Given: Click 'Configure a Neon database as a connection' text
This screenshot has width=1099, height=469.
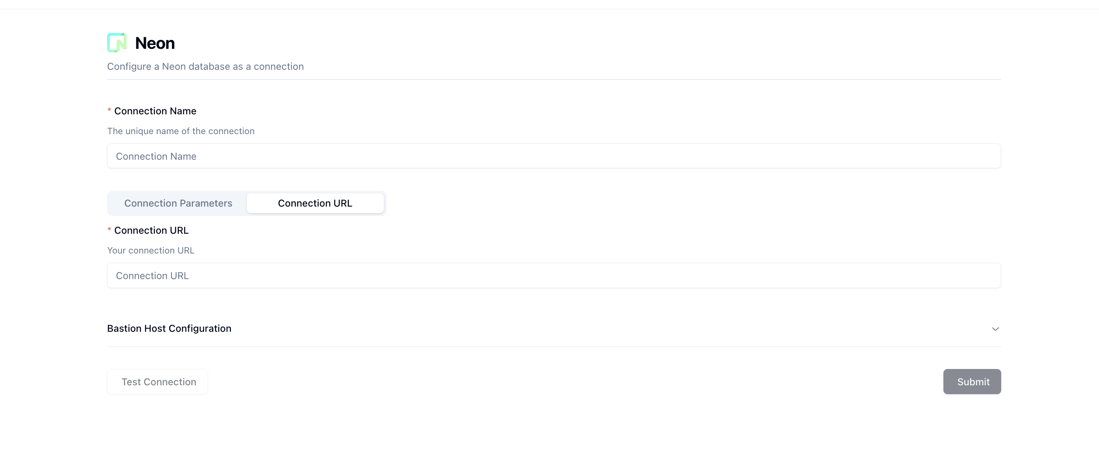Looking at the screenshot, I should pos(205,66).
